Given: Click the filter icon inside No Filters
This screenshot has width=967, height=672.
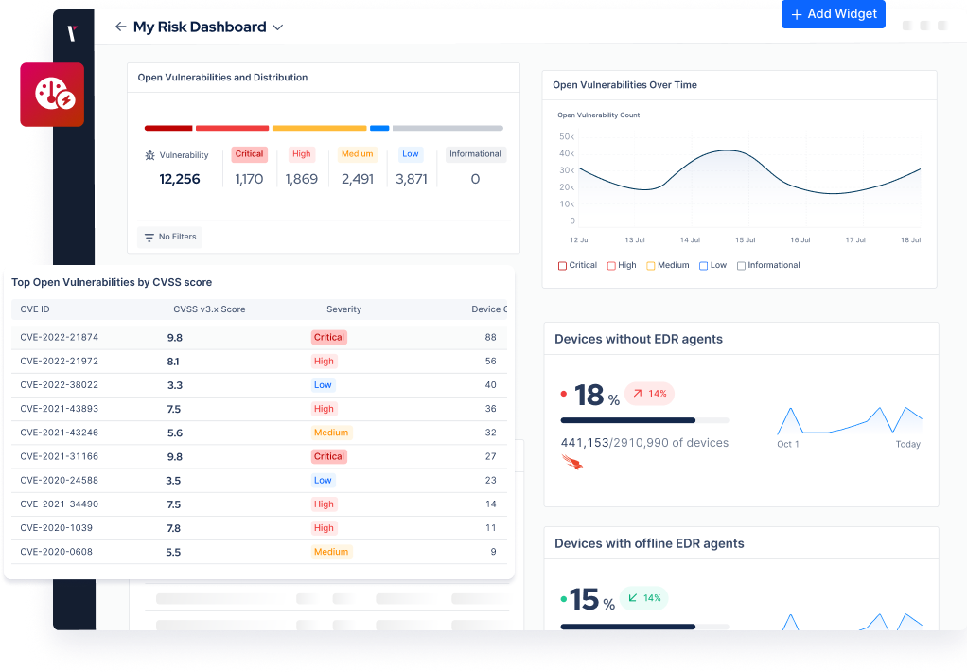Looking at the screenshot, I should tap(151, 237).
